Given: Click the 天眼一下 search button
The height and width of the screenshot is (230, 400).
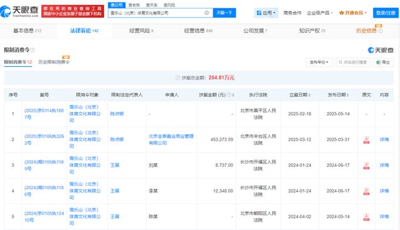Looking at the screenshot, I should pyautogui.click(x=224, y=13).
